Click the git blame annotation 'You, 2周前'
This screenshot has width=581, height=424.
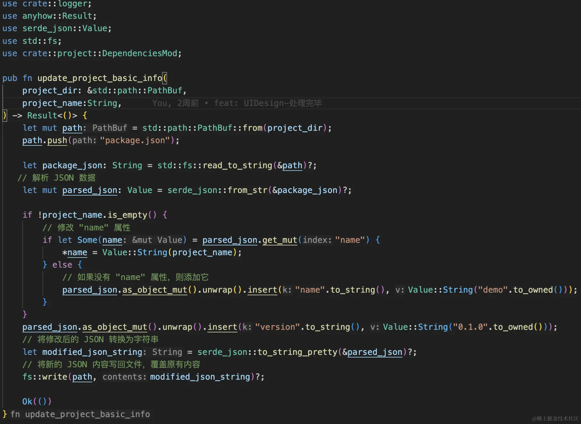click(x=175, y=103)
